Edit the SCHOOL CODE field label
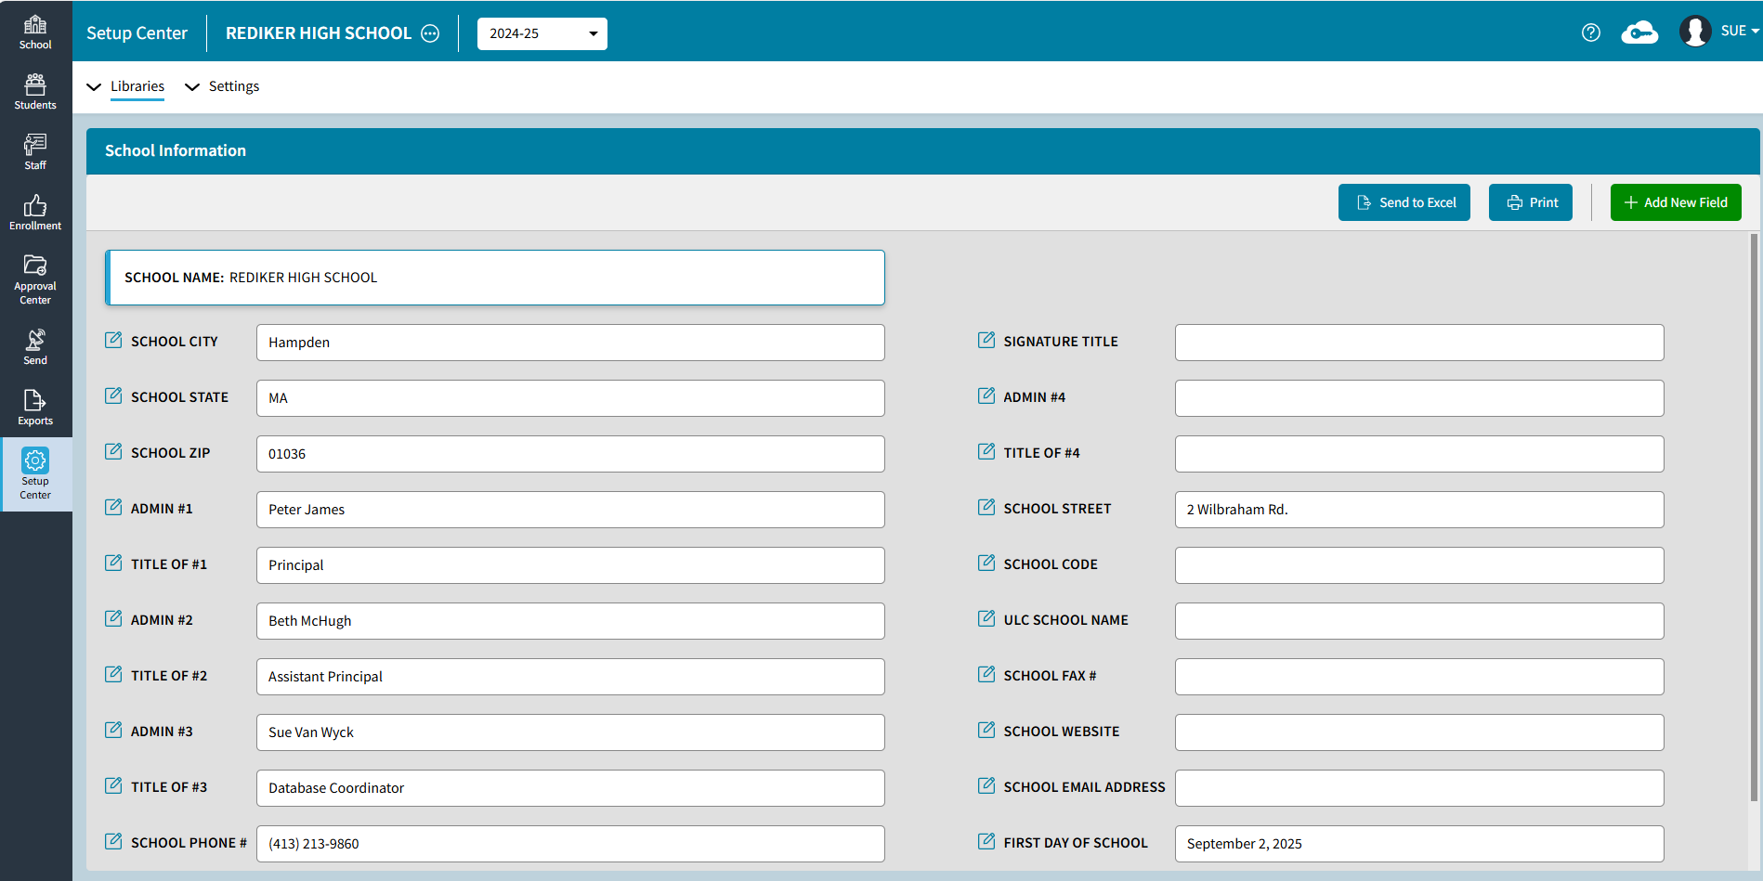This screenshot has height=881, width=1763. [986, 563]
